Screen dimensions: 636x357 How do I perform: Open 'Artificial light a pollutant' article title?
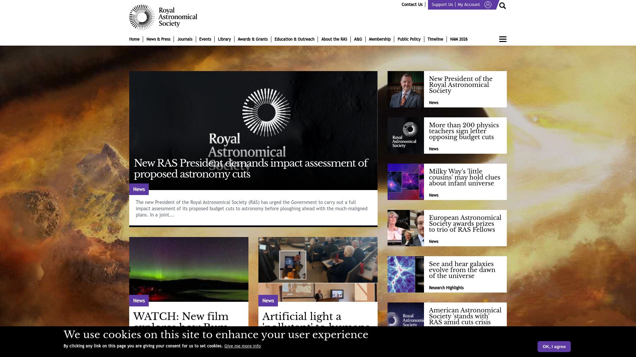click(316, 319)
